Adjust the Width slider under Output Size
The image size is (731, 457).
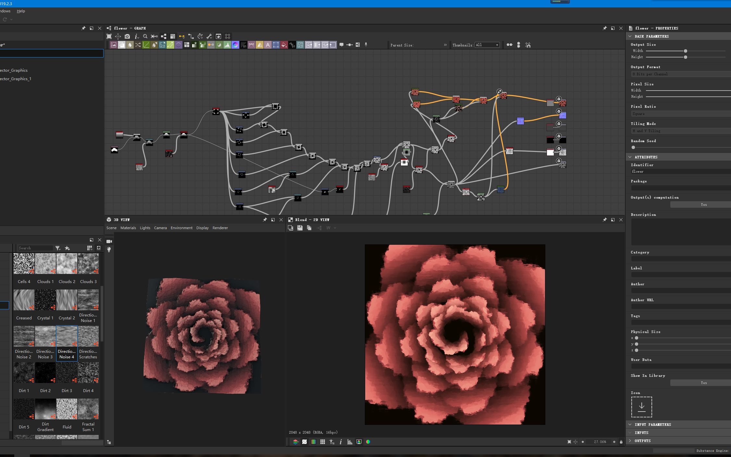(x=685, y=51)
